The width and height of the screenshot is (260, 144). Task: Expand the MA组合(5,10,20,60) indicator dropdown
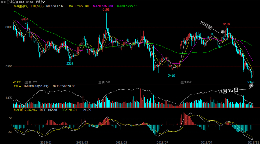(29, 6)
